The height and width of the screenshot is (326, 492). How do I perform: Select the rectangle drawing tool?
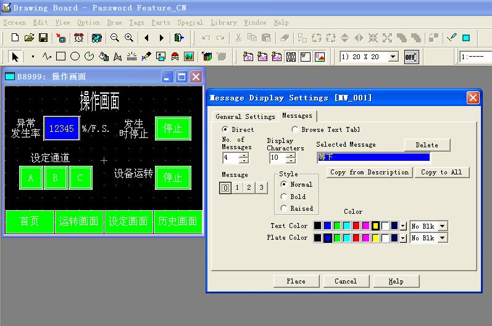click(60, 57)
